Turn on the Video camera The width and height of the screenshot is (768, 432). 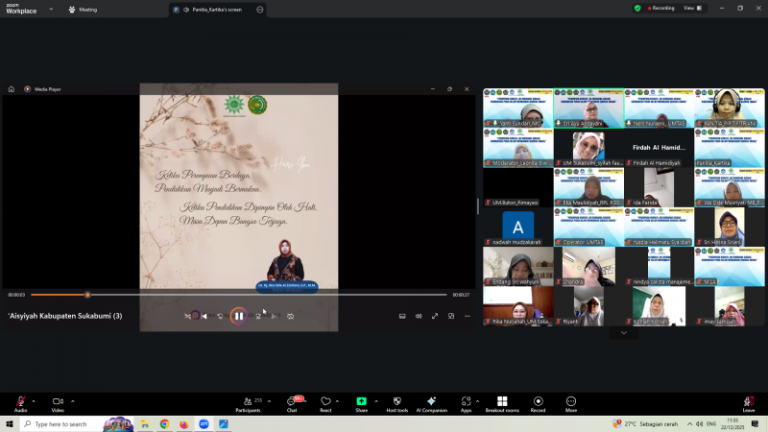[58, 401]
